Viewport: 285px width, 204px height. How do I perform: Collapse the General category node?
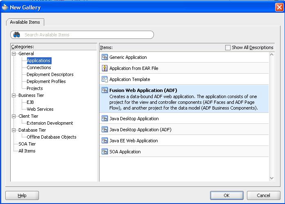coord(14,54)
